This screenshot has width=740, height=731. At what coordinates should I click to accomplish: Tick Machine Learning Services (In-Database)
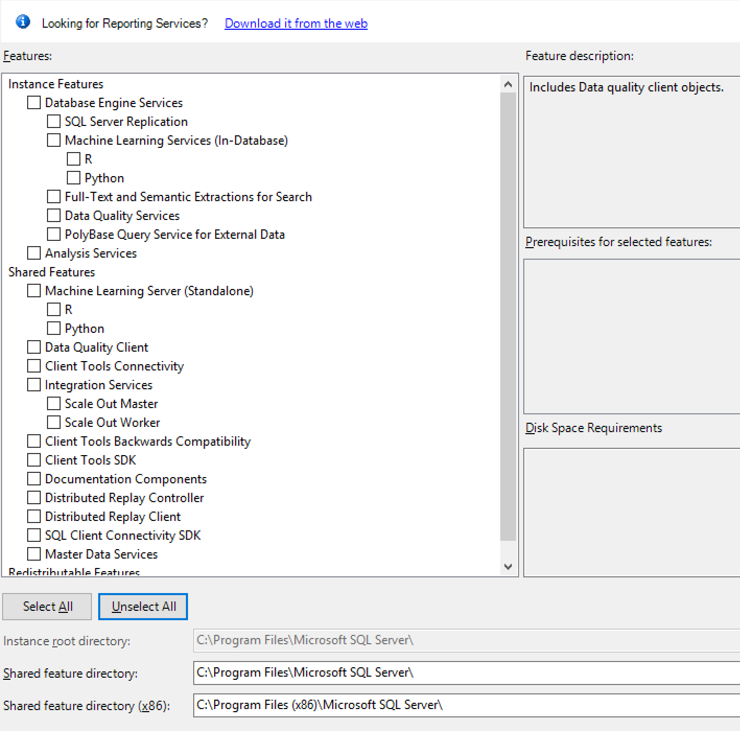tap(54, 140)
